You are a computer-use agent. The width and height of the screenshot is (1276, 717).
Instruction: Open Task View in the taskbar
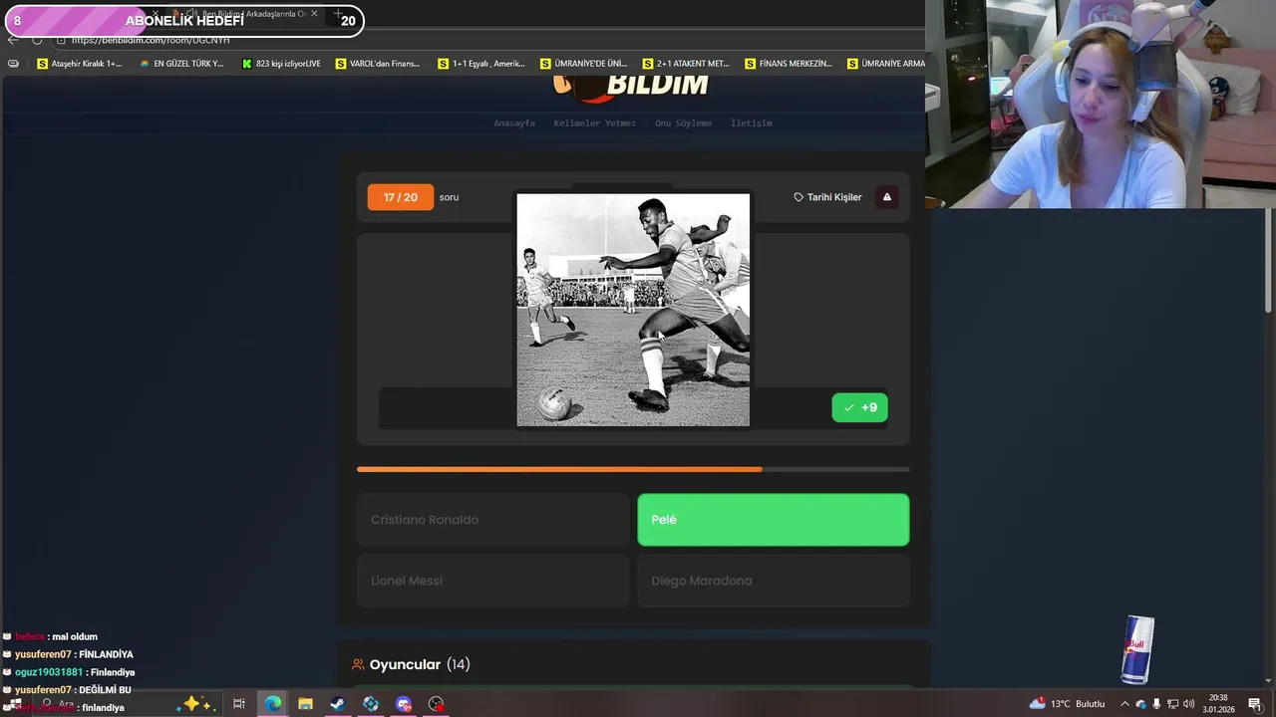(x=239, y=704)
